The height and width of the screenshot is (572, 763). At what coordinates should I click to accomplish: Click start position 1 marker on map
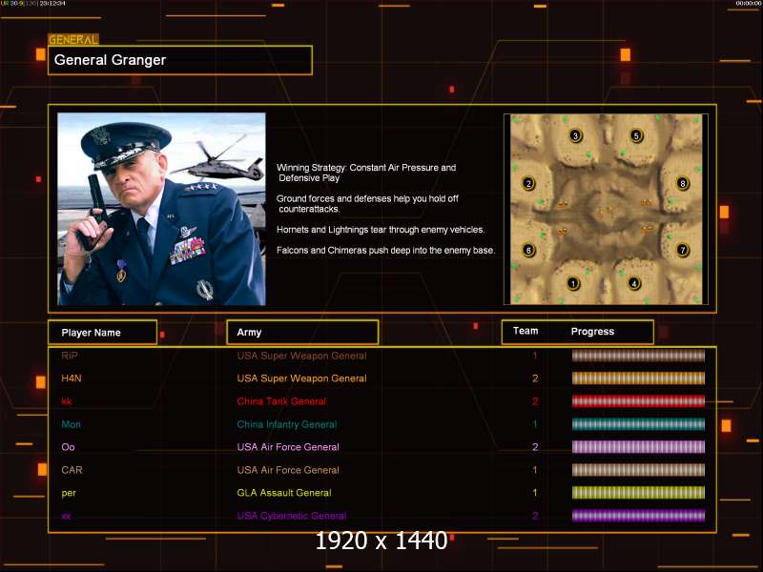(573, 283)
